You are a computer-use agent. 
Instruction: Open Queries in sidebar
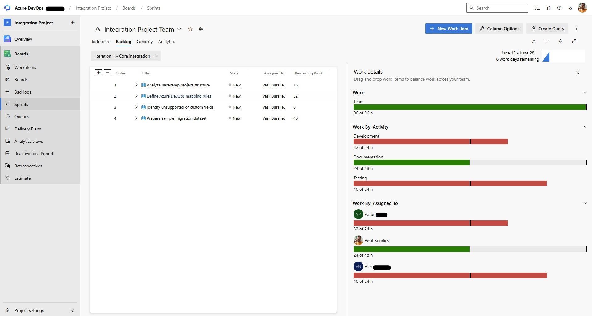(22, 117)
